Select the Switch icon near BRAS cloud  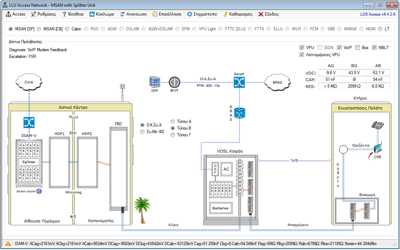[x=239, y=82]
